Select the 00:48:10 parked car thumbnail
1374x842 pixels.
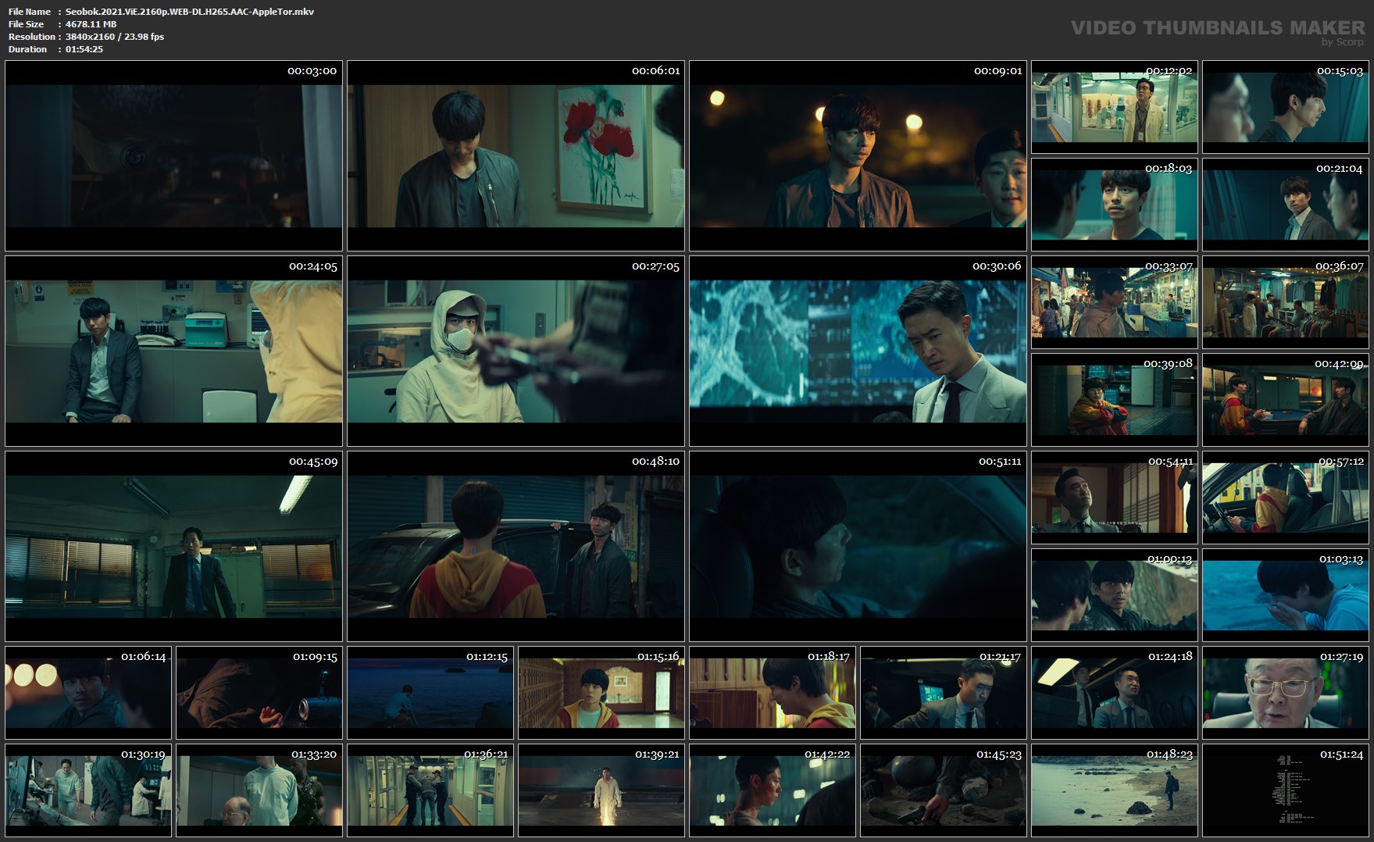(516, 546)
